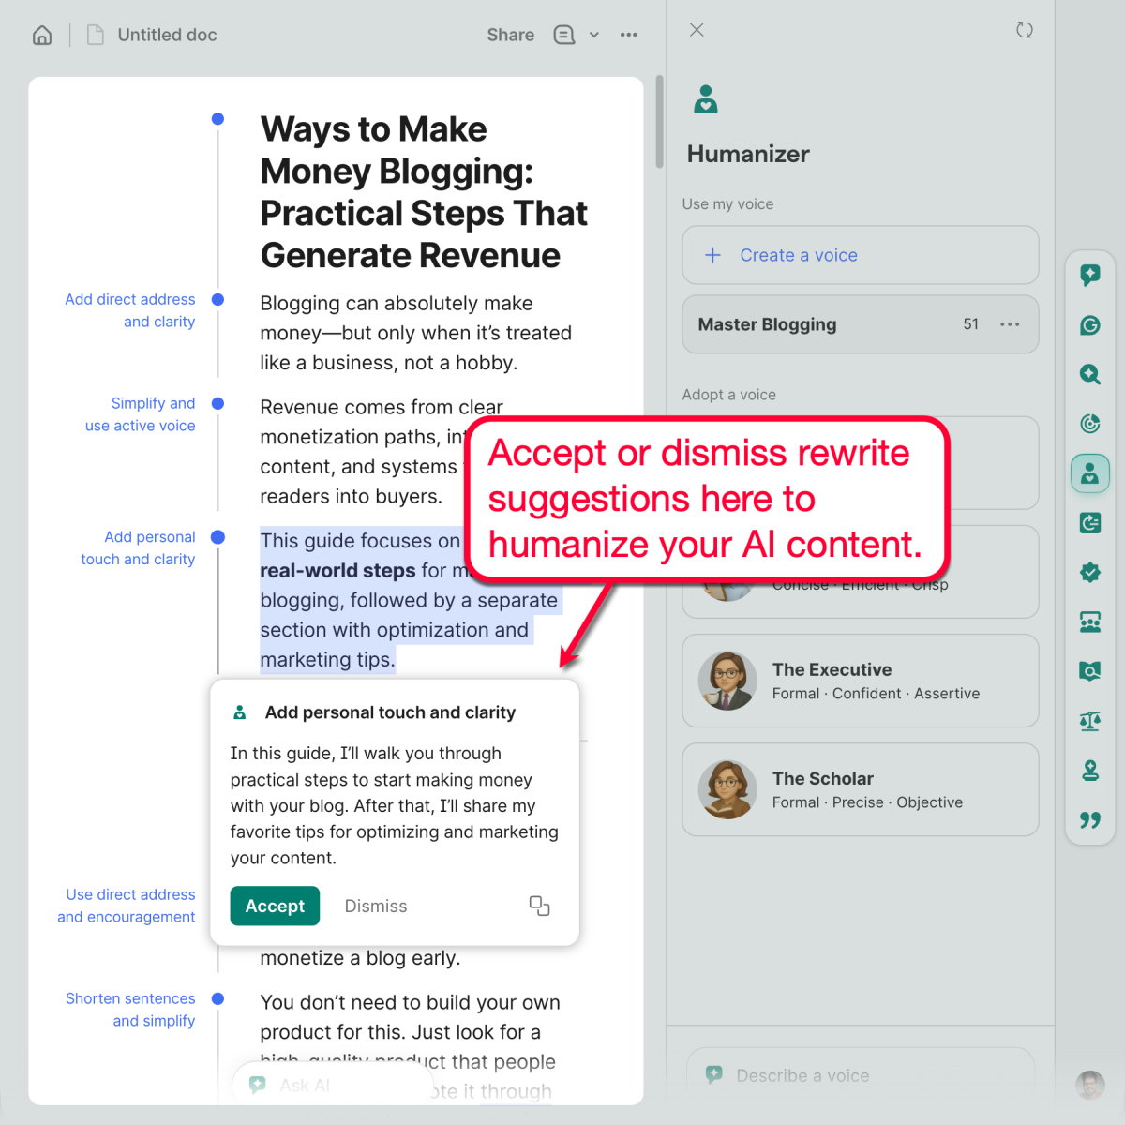Dismiss the rewrite suggestion
The height and width of the screenshot is (1125, 1125).
pos(376,906)
